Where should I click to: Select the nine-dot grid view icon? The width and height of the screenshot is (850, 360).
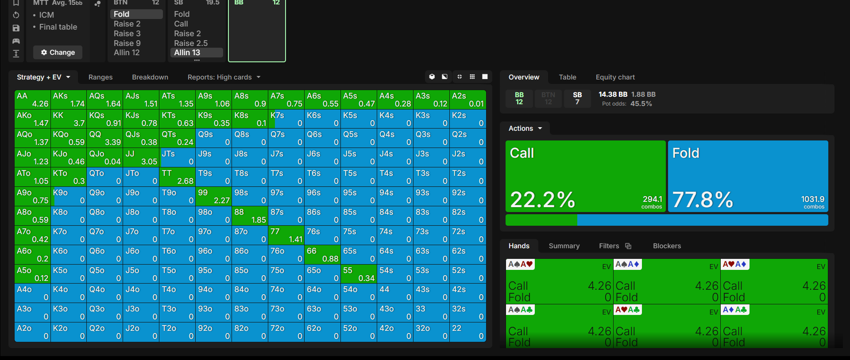(472, 77)
